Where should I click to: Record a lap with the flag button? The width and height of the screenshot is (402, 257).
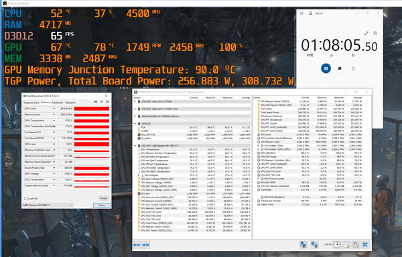tap(340, 68)
